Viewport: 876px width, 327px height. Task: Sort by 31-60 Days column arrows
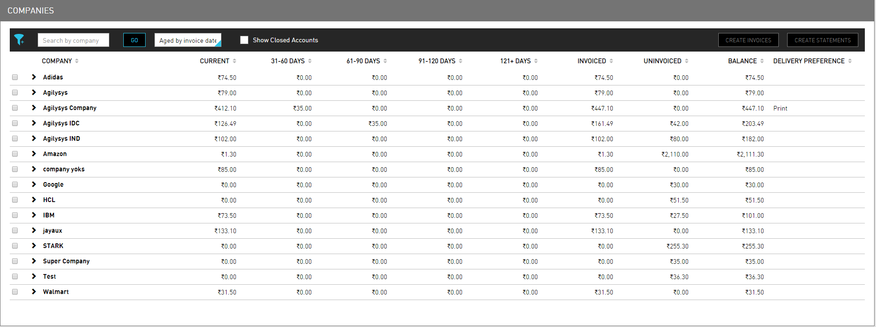click(x=310, y=61)
